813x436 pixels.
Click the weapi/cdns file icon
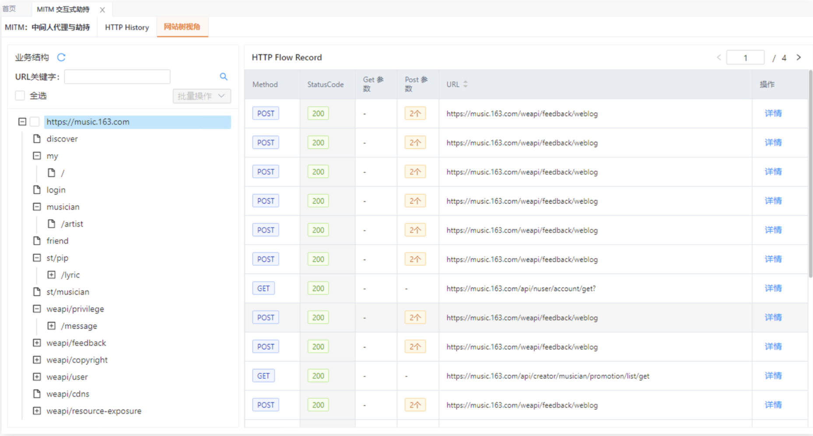(37, 394)
